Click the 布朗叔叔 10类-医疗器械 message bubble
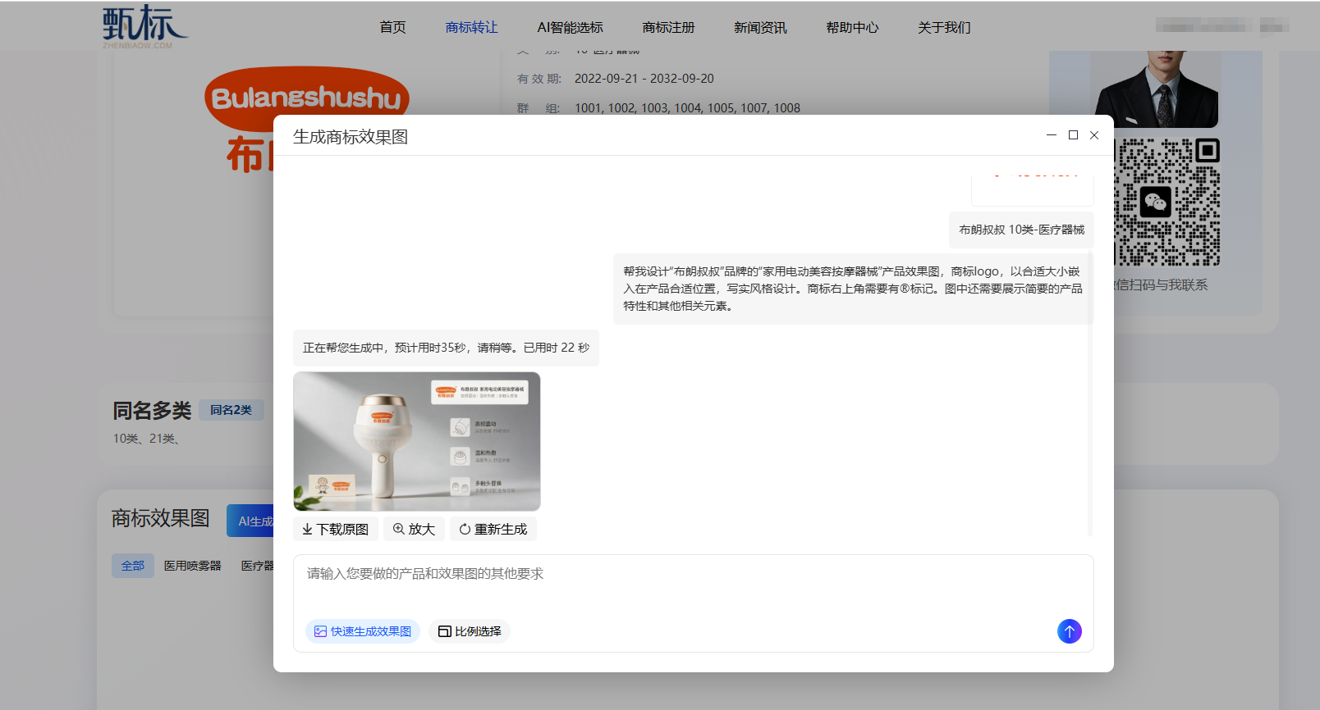1320x710 pixels. tap(1021, 230)
